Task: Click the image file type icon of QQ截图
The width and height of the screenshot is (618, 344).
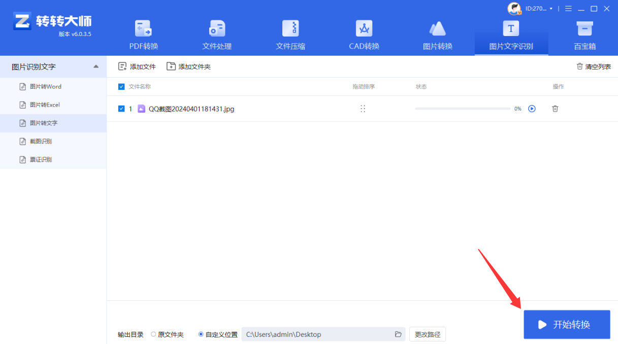Action: point(142,109)
